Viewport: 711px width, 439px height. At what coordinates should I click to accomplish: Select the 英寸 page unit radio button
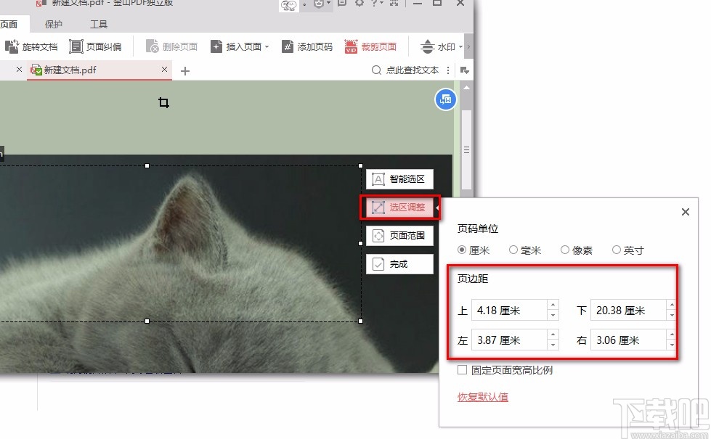coord(617,250)
